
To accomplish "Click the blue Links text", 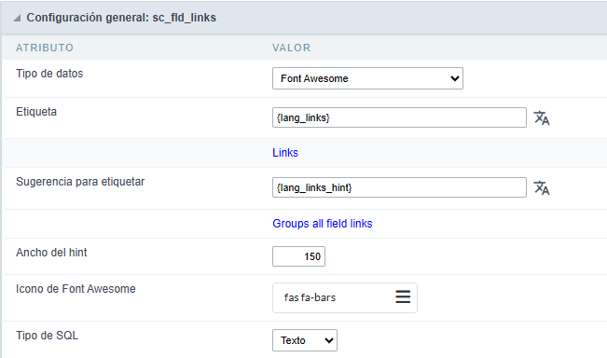I will coord(285,153).
